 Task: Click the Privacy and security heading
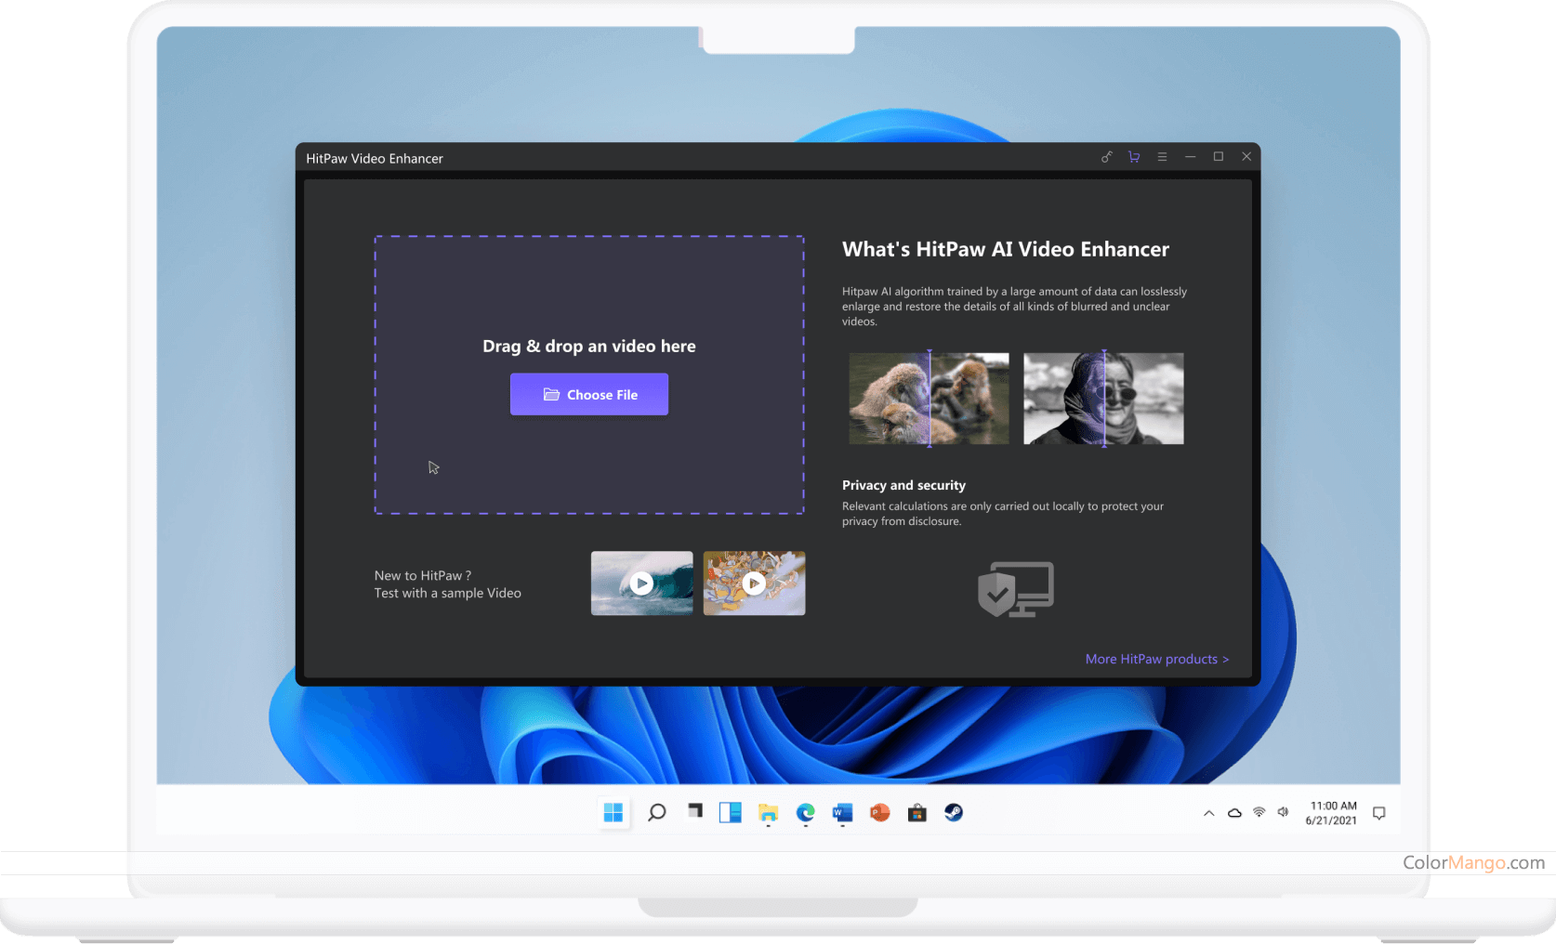903,485
